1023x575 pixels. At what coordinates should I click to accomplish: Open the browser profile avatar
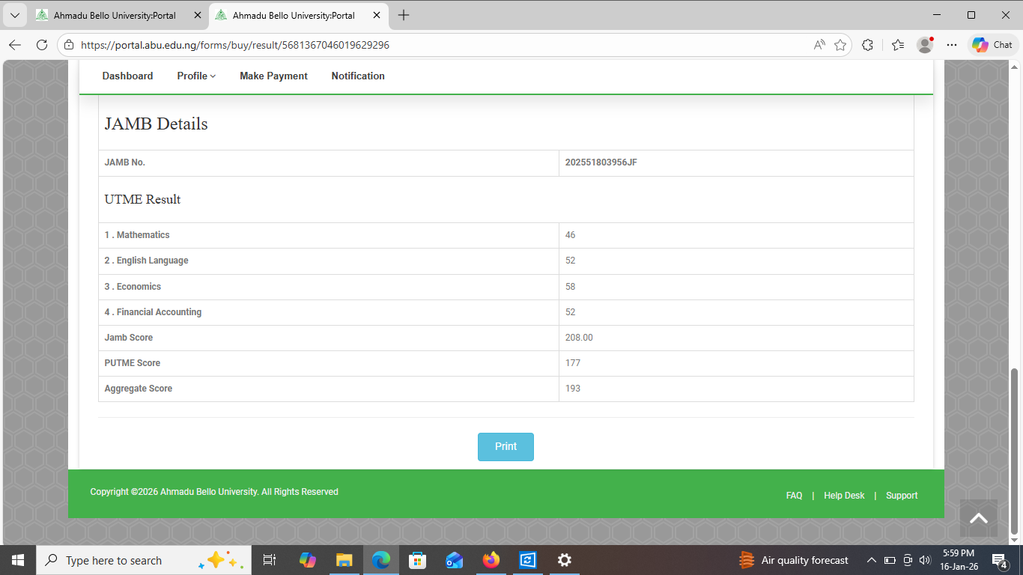click(x=925, y=45)
